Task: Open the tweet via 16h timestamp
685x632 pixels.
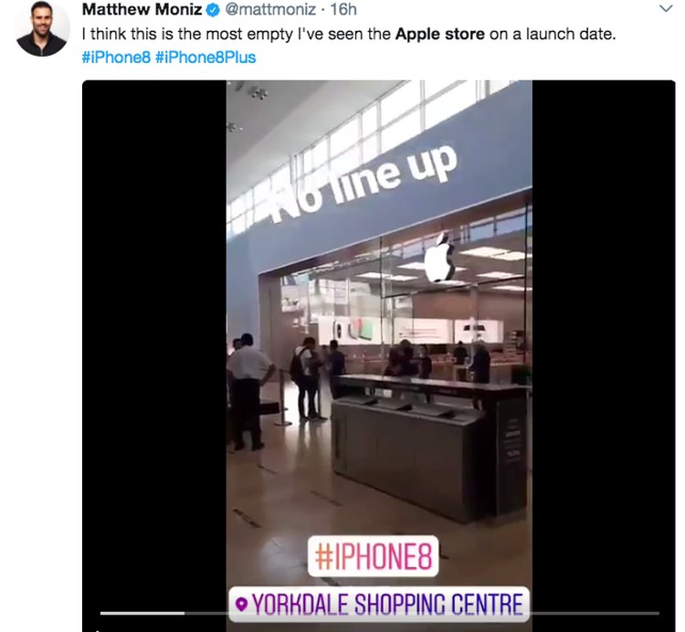Action: 342,9
